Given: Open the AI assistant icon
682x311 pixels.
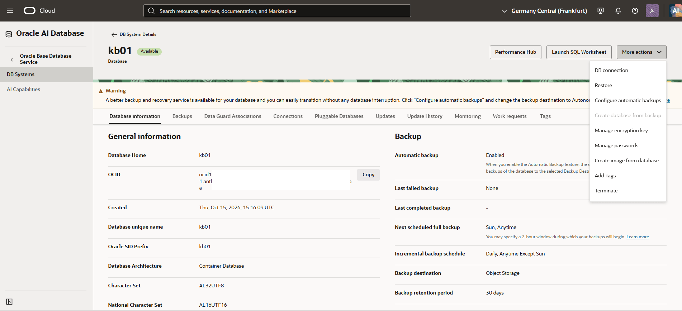Looking at the screenshot, I should (676, 11).
